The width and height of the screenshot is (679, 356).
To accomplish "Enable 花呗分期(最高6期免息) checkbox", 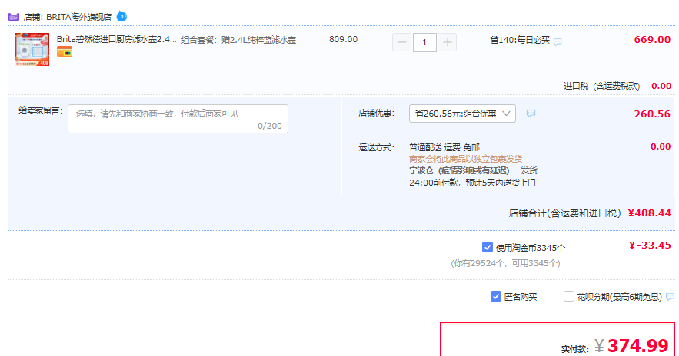I will [568, 296].
